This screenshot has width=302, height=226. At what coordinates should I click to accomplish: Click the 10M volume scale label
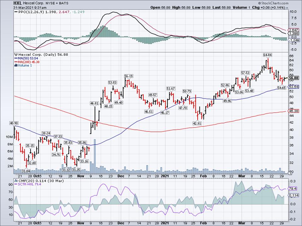click(x=10, y=137)
